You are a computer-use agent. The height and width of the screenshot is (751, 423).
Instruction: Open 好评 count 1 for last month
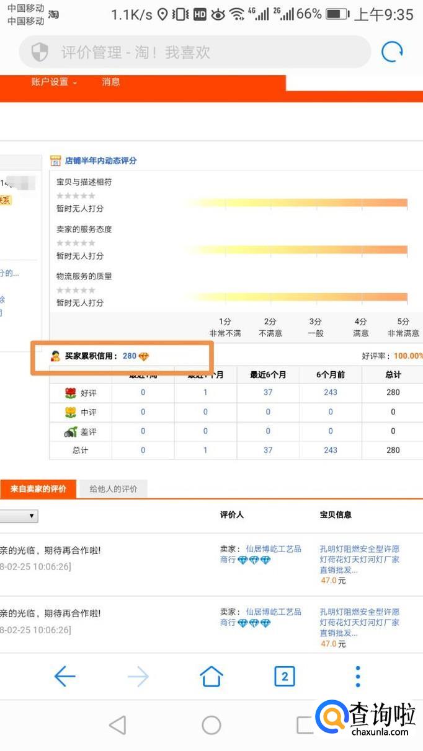click(205, 392)
